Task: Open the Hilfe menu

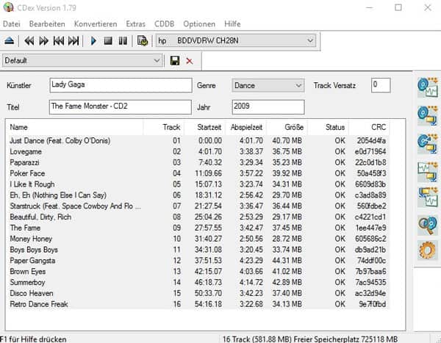Action: click(x=232, y=24)
